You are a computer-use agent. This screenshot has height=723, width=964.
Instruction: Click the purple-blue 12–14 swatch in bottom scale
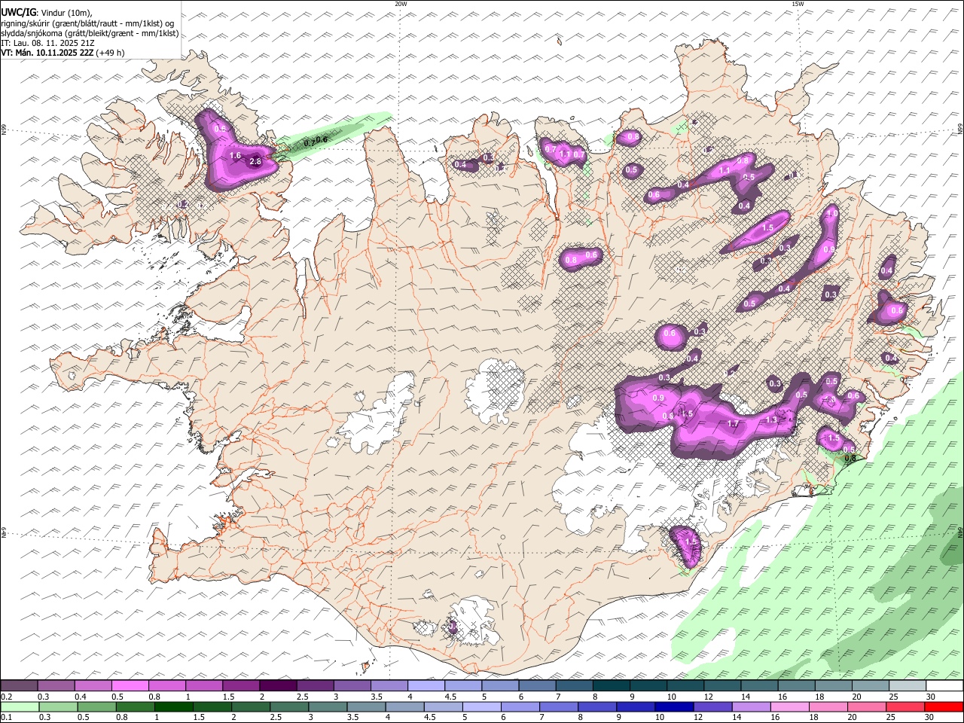click(712, 706)
